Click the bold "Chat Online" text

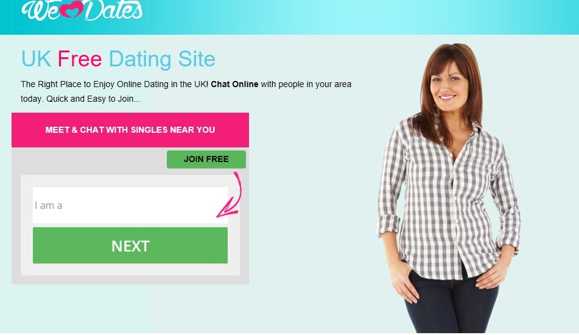click(234, 84)
